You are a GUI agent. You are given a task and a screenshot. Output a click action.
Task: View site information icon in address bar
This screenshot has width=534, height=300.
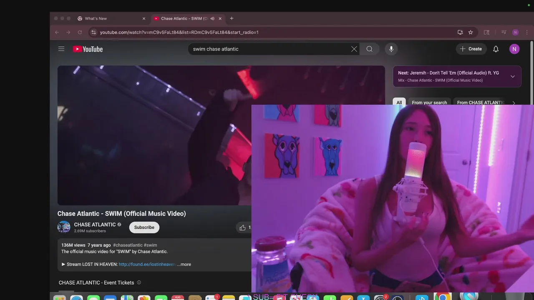click(93, 32)
